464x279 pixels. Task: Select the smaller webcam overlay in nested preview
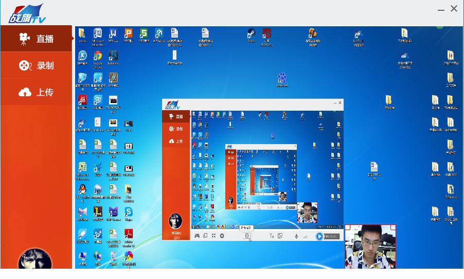pyautogui.click(x=307, y=213)
